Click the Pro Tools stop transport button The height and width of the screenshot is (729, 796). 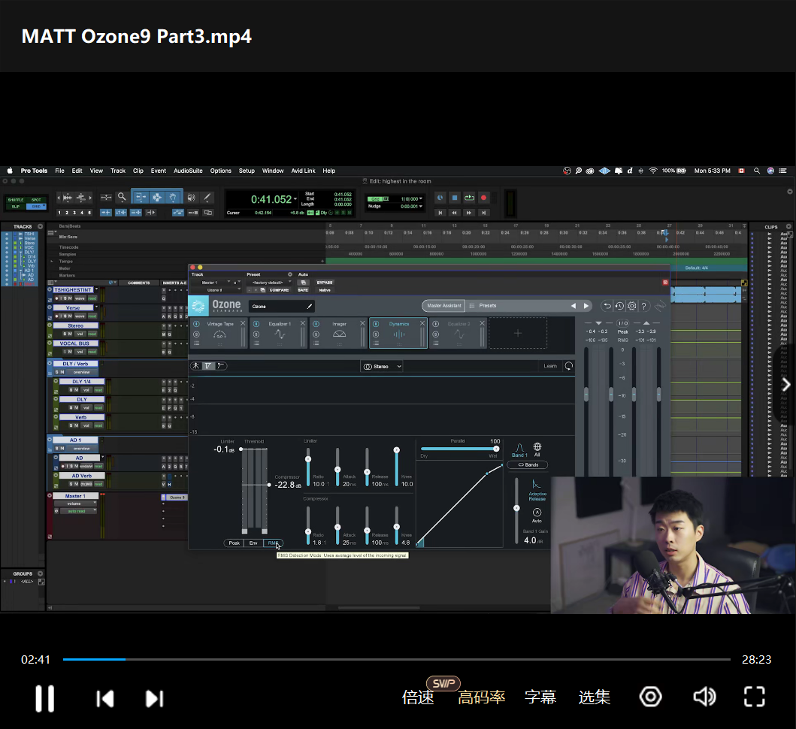click(x=455, y=198)
